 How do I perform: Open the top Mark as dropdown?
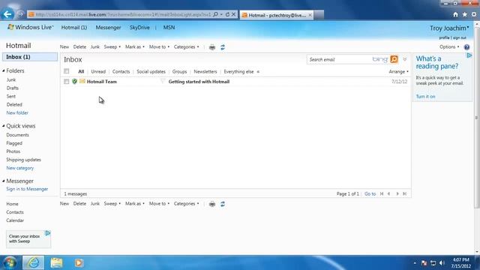[135, 46]
